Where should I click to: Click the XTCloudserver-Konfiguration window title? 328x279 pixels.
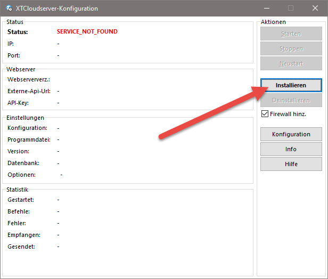[57, 9]
